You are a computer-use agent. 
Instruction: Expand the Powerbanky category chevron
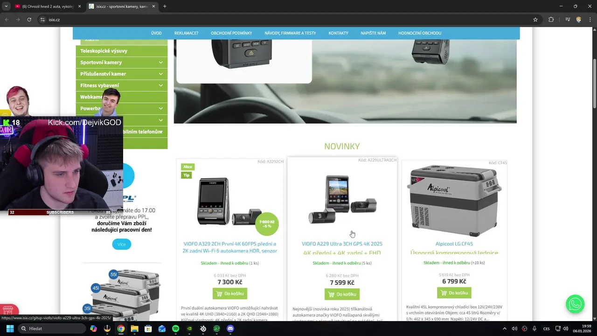[x=160, y=108]
